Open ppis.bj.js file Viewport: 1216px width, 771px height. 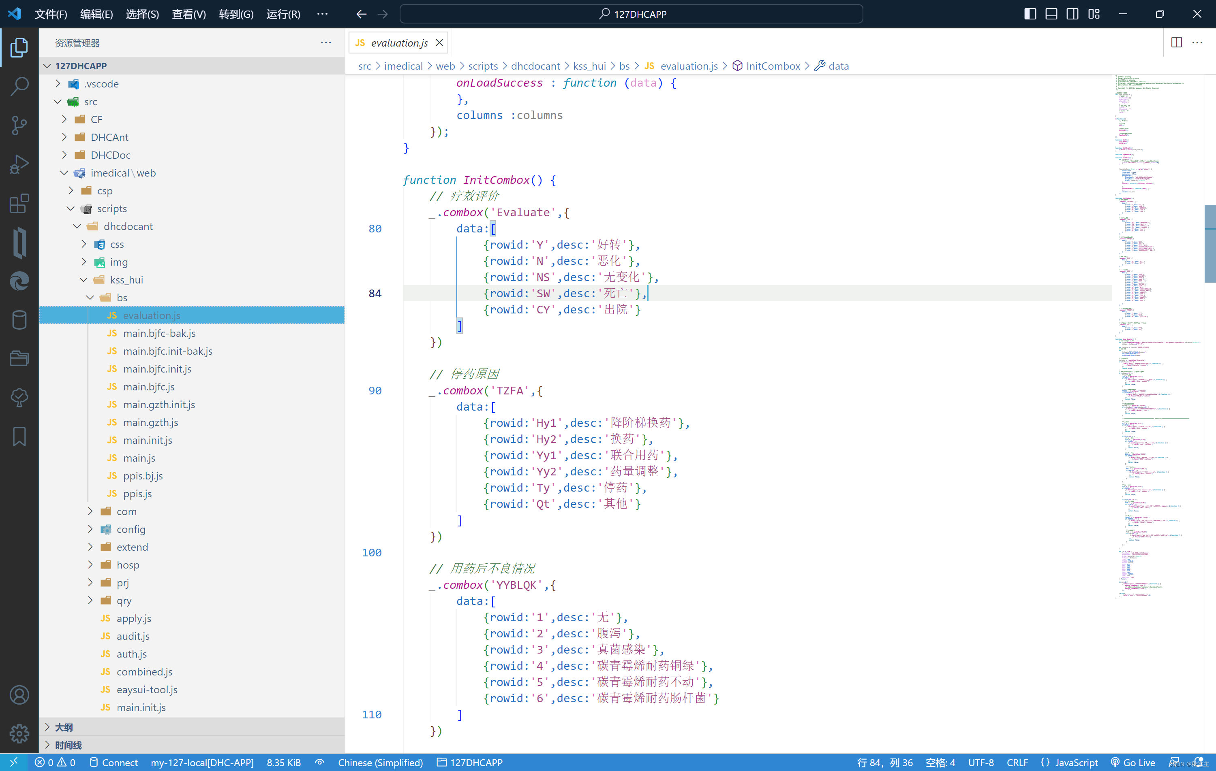click(192, 476)
